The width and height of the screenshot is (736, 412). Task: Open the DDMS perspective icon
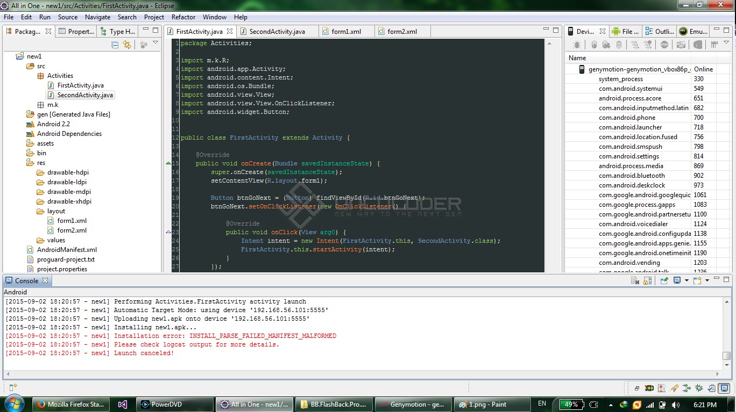(x=649, y=388)
